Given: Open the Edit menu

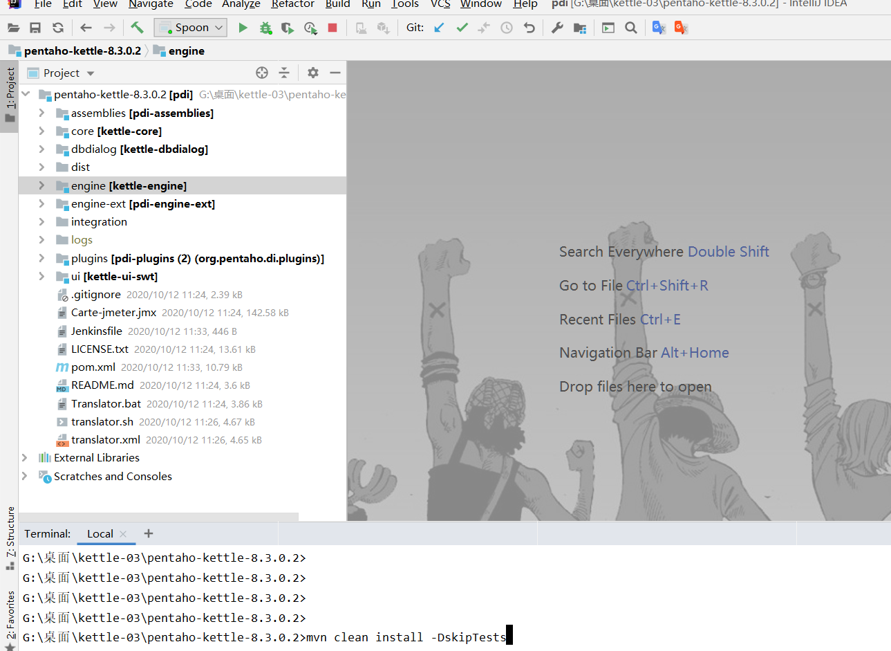Looking at the screenshot, I should click(x=73, y=3).
